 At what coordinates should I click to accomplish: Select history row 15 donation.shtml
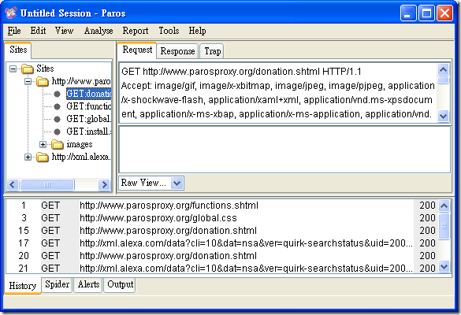click(221, 231)
